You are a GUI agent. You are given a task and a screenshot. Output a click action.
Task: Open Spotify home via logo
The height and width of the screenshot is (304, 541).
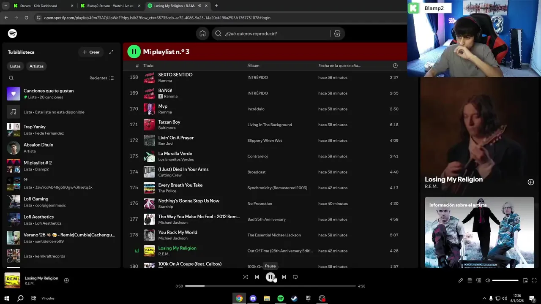pyautogui.click(x=13, y=33)
